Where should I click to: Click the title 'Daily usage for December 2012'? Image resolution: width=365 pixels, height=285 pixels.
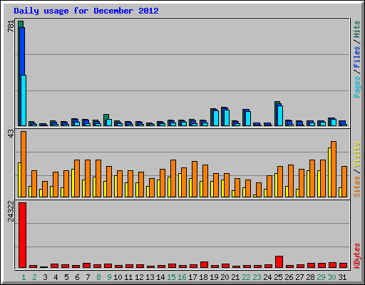(86, 11)
